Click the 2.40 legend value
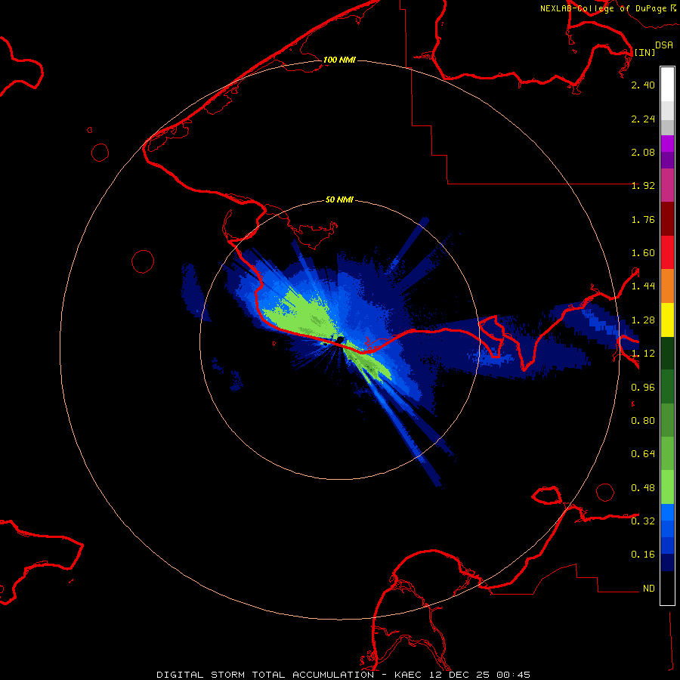Image resolution: width=680 pixels, height=680 pixels. click(x=643, y=85)
